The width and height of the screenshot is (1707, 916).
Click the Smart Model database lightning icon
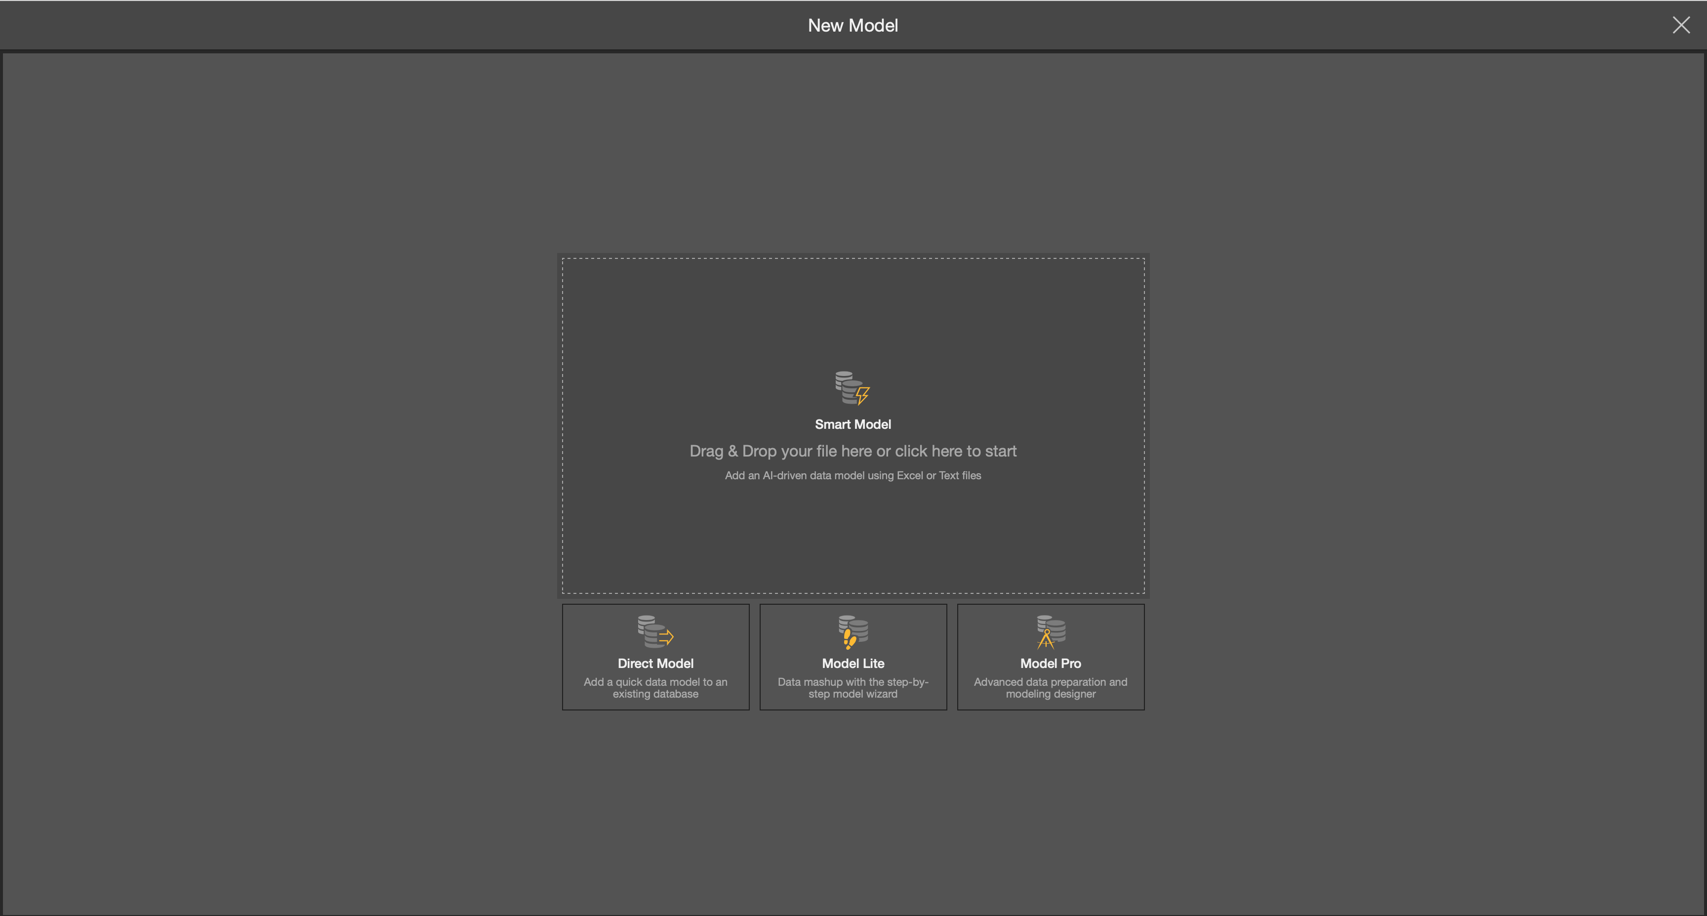pos(852,388)
